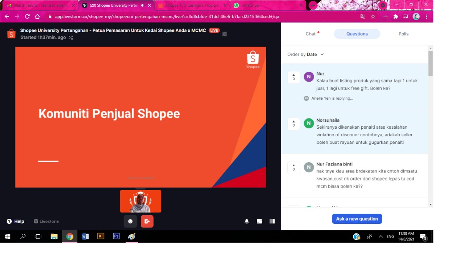Upvote Nur Faziana binti's question
The height and width of the screenshot is (258, 451).
coord(294,168)
